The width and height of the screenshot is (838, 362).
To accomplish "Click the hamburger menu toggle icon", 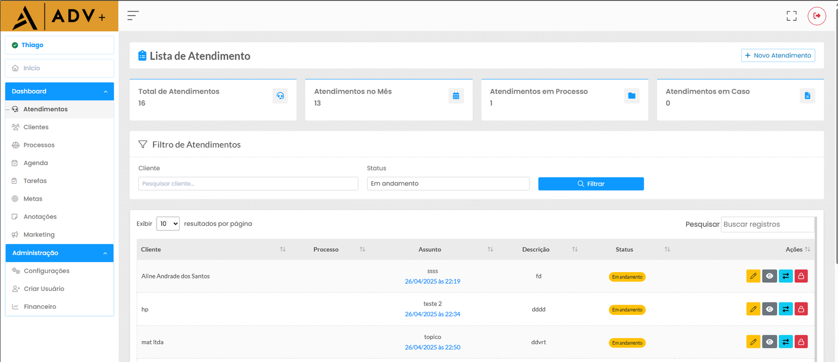I will 133,16.
